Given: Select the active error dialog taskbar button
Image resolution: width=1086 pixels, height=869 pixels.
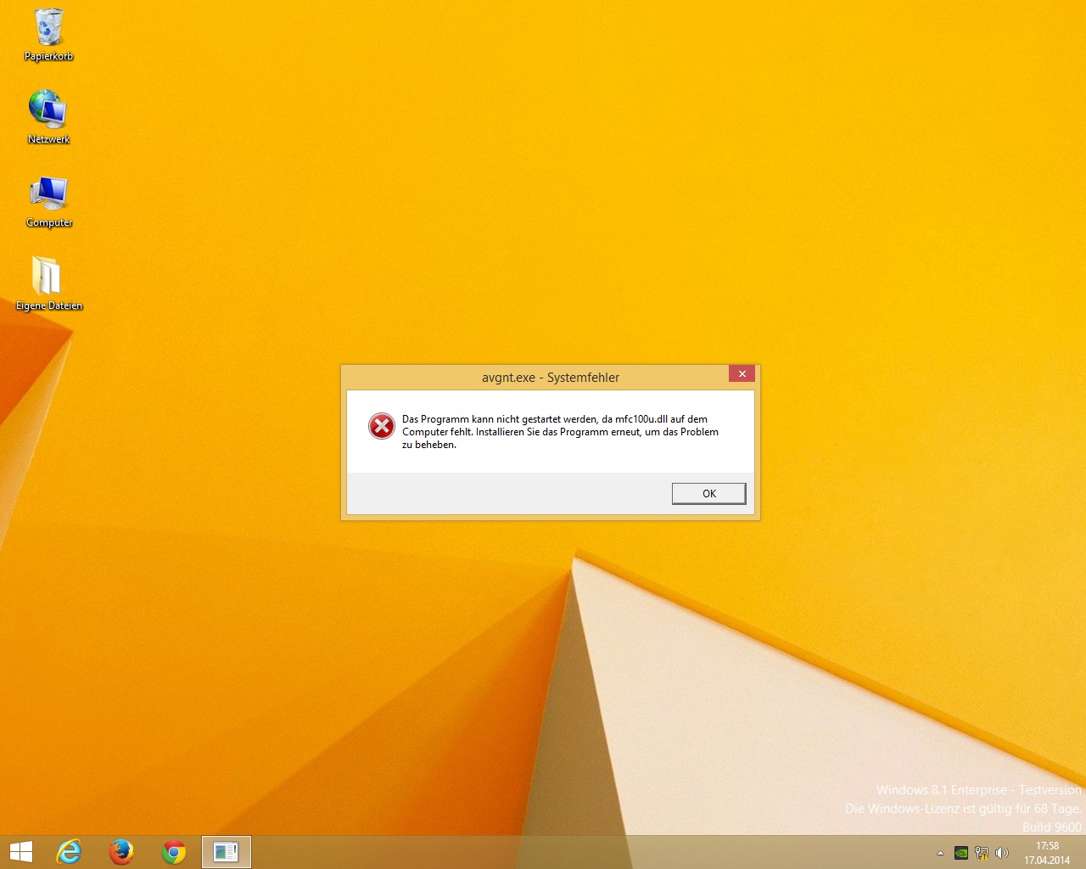Looking at the screenshot, I should (x=227, y=852).
